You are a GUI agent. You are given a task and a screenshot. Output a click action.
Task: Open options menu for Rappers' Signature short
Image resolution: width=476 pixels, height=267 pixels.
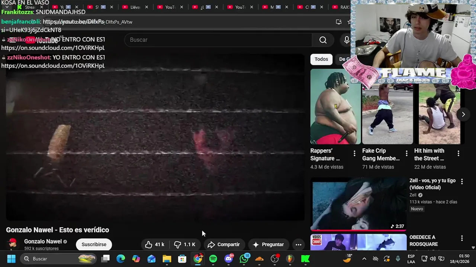tap(354, 153)
